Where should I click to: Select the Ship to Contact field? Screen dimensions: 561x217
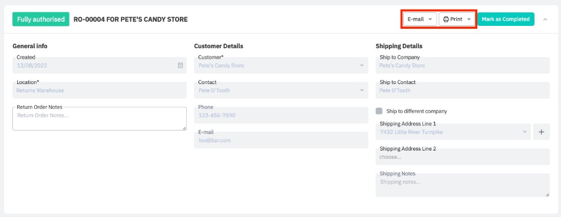coord(463,91)
